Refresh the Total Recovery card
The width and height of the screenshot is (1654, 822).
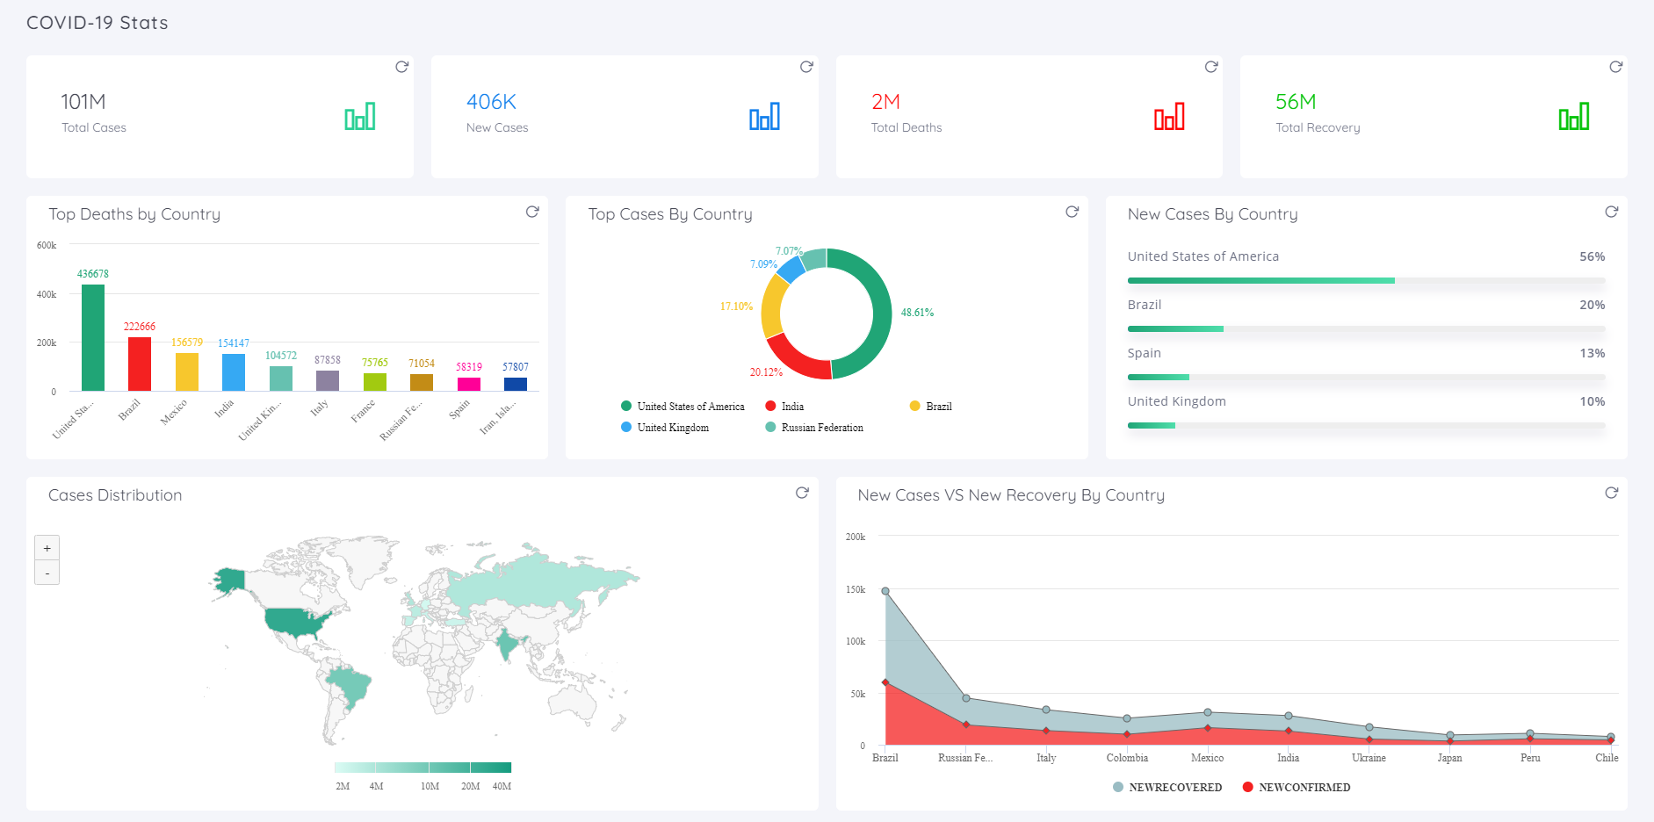(x=1615, y=67)
